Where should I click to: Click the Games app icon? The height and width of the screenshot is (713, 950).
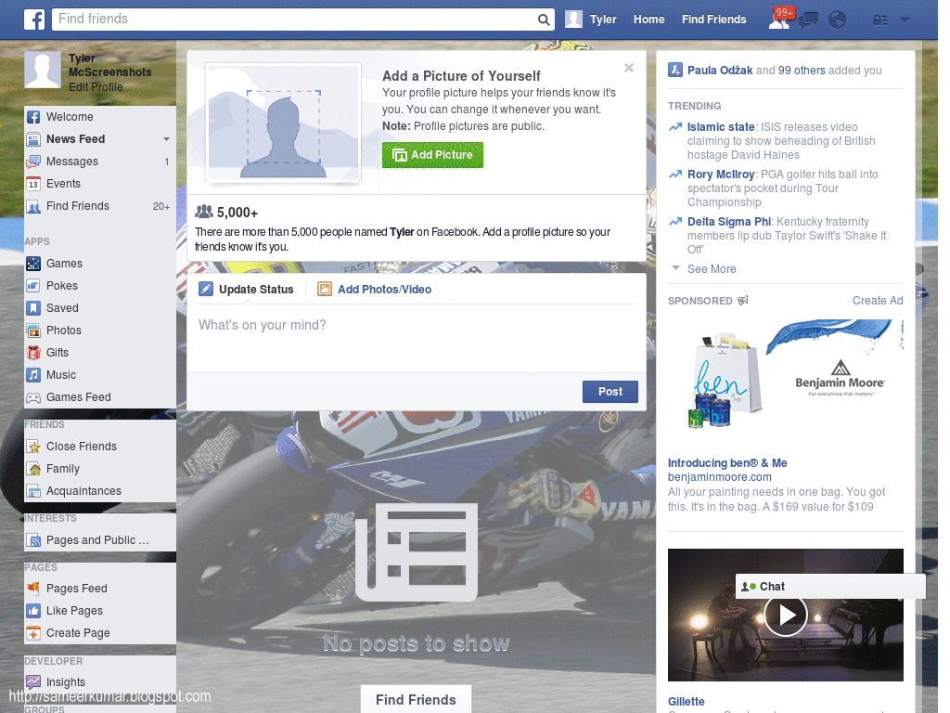pos(33,264)
